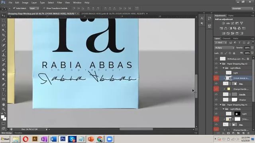The height and width of the screenshot is (143, 255).
Task: Click the lock all layer icon
Action: (234, 53)
